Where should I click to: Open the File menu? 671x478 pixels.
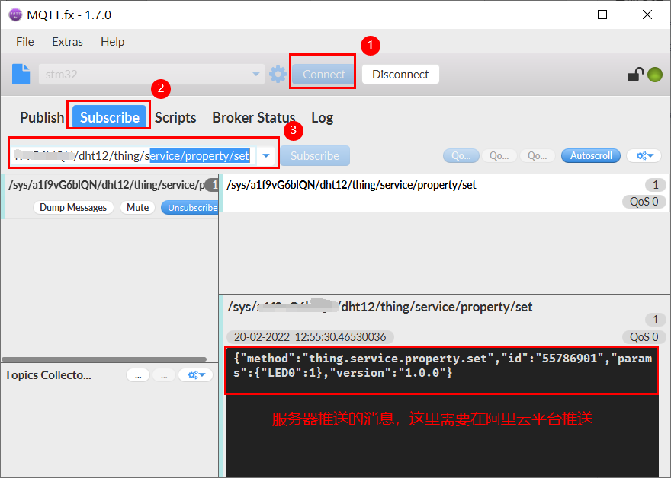[25, 42]
